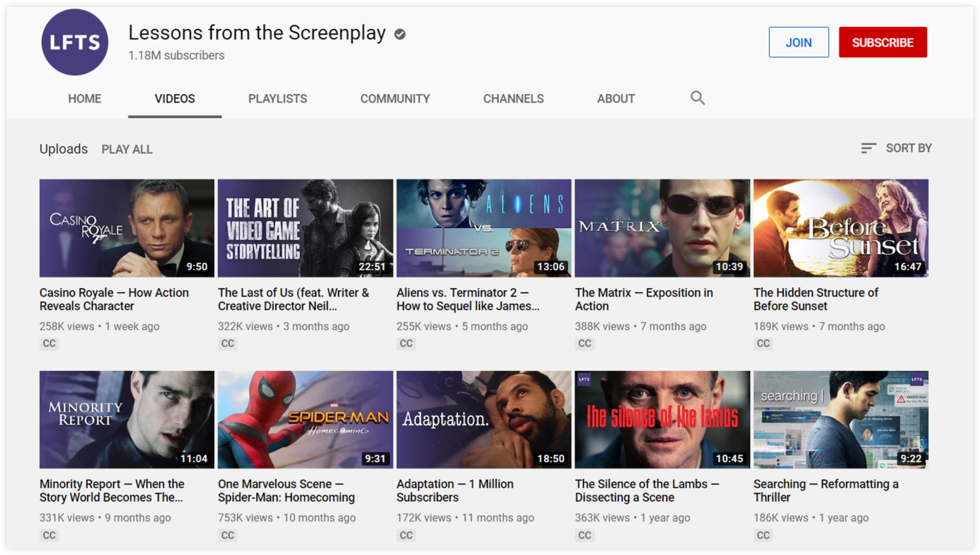Open the ABOUT tab
980x555 pixels.
click(x=616, y=99)
